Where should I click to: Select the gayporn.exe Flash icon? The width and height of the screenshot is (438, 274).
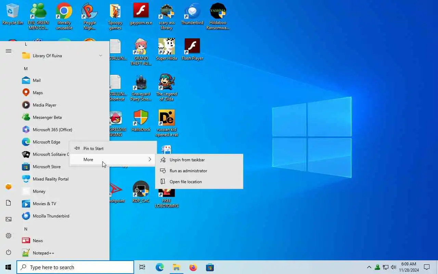[x=141, y=14]
